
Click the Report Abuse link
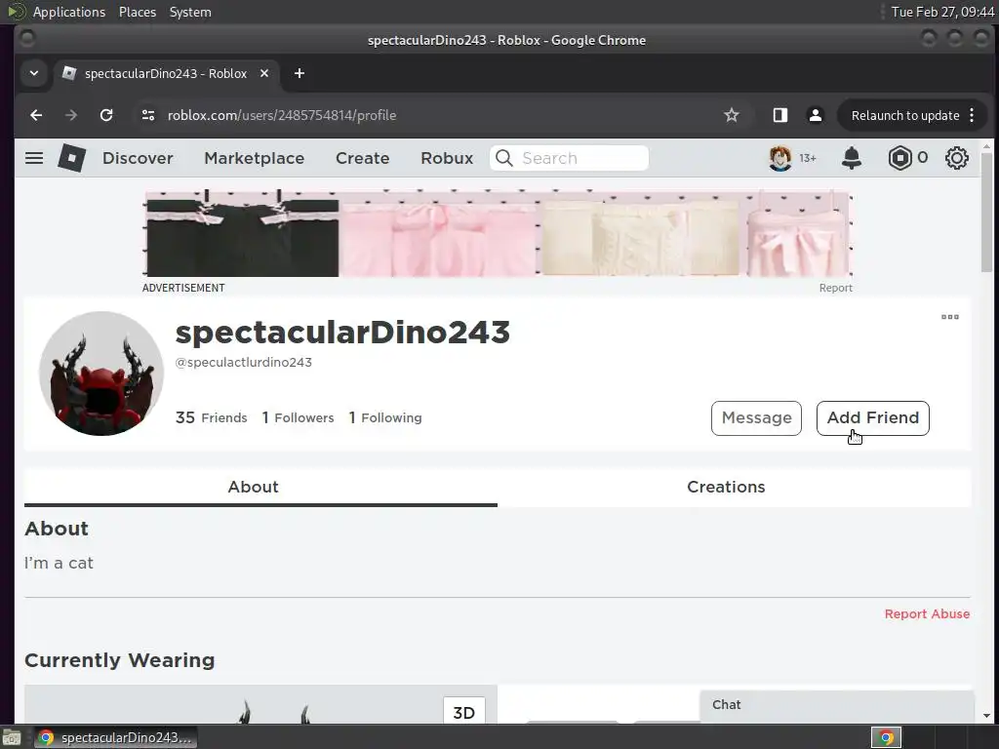coord(927,614)
